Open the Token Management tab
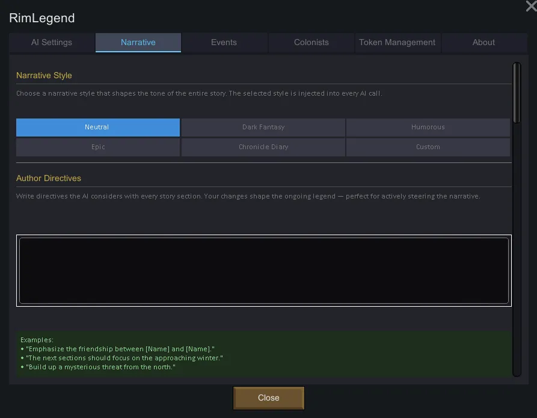This screenshot has width=537, height=418. pyautogui.click(x=397, y=43)
